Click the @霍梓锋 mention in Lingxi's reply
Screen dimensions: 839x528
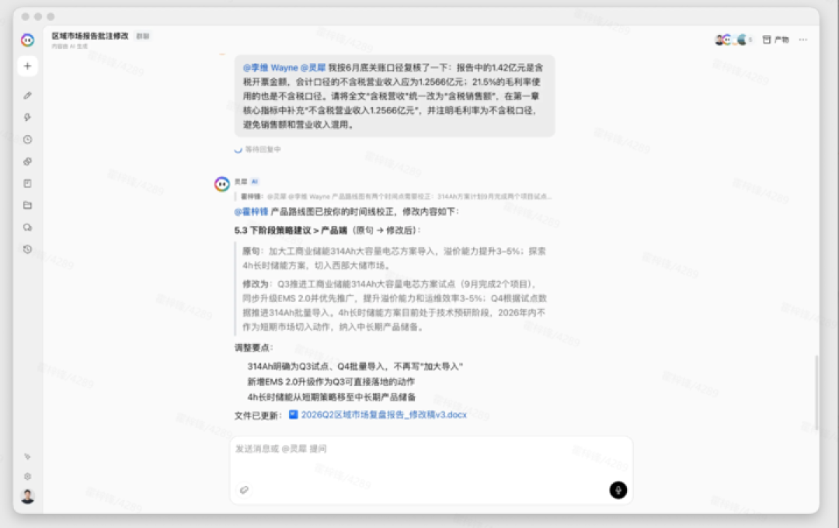[251, 212]
